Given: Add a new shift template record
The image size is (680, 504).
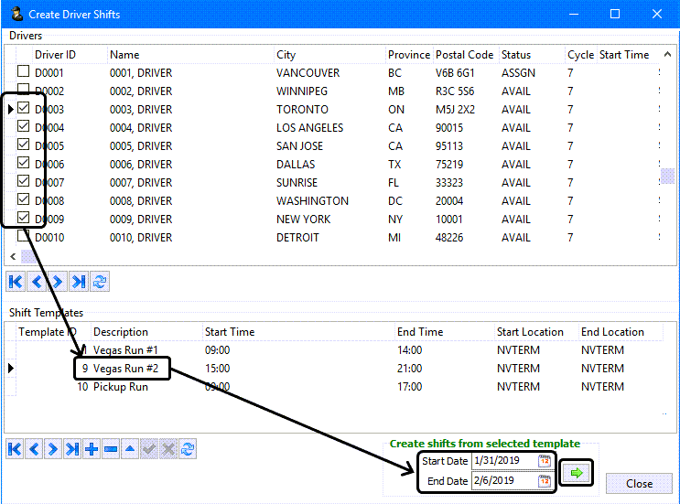Looking at the screenshot, I should (x=92, y=449).
